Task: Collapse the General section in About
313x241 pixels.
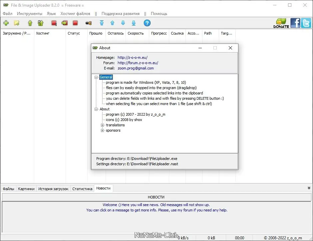Action: [x=97, y=77]
